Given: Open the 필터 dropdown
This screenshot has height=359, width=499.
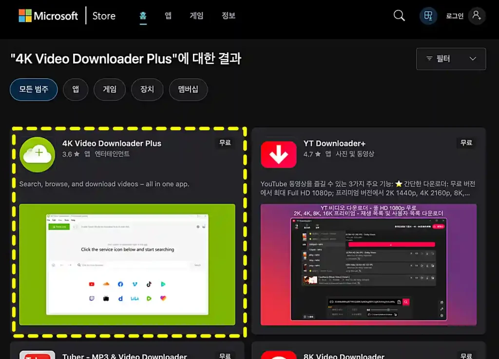Looking at the screenshot, I should coord(450,58).
